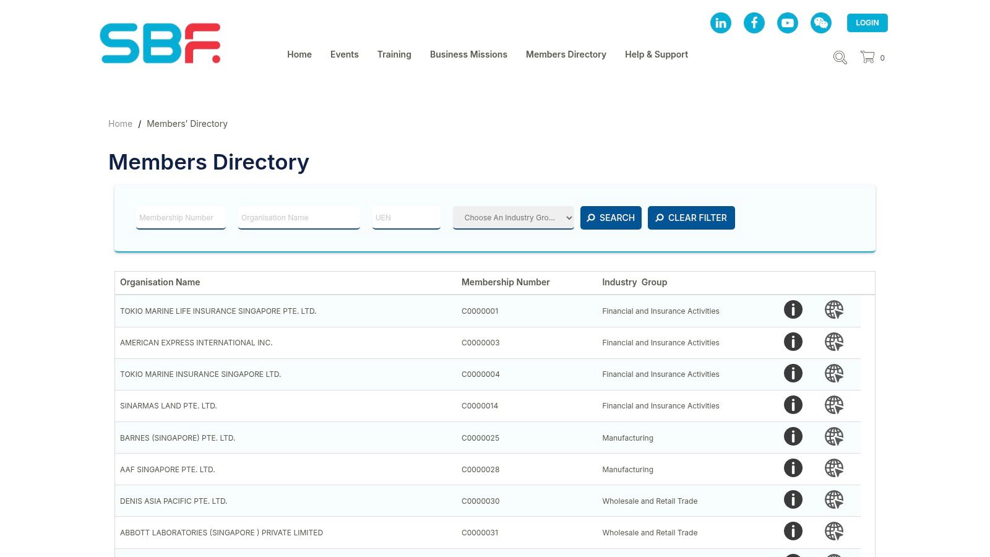Focus the Organisation Name field
The width and height of the screenshot is (990, 557).
coord(299,218)
